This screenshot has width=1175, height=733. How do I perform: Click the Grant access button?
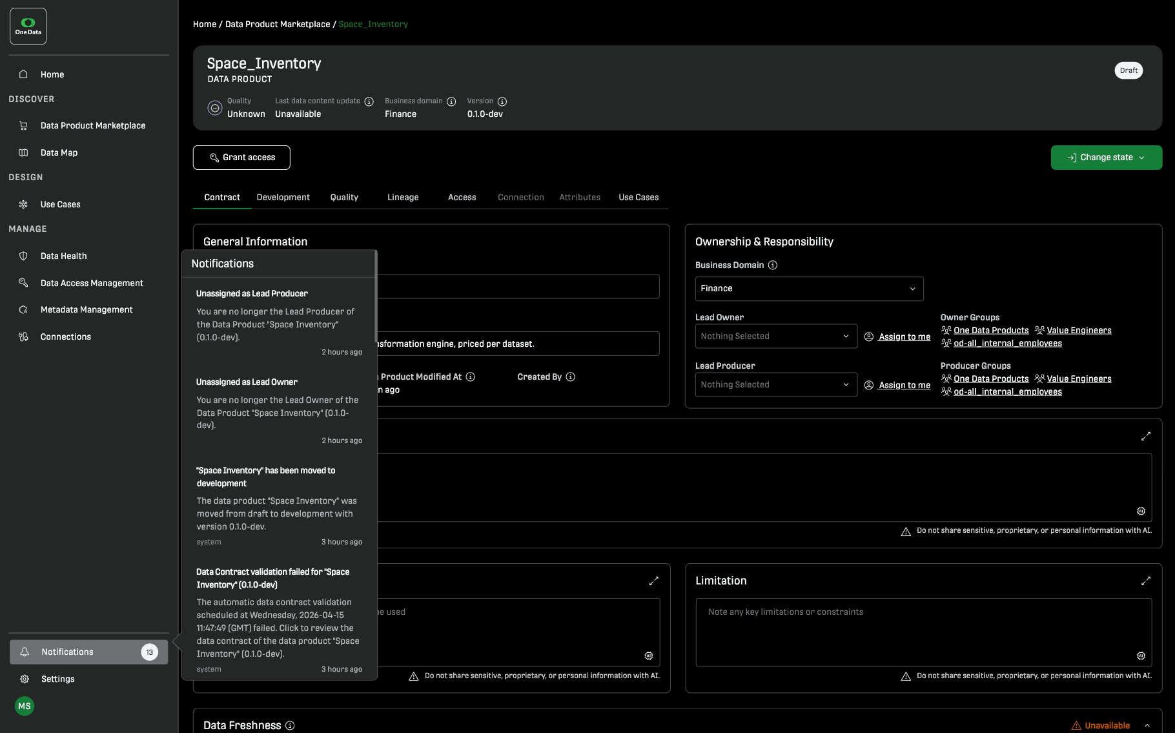coord(241,158)
